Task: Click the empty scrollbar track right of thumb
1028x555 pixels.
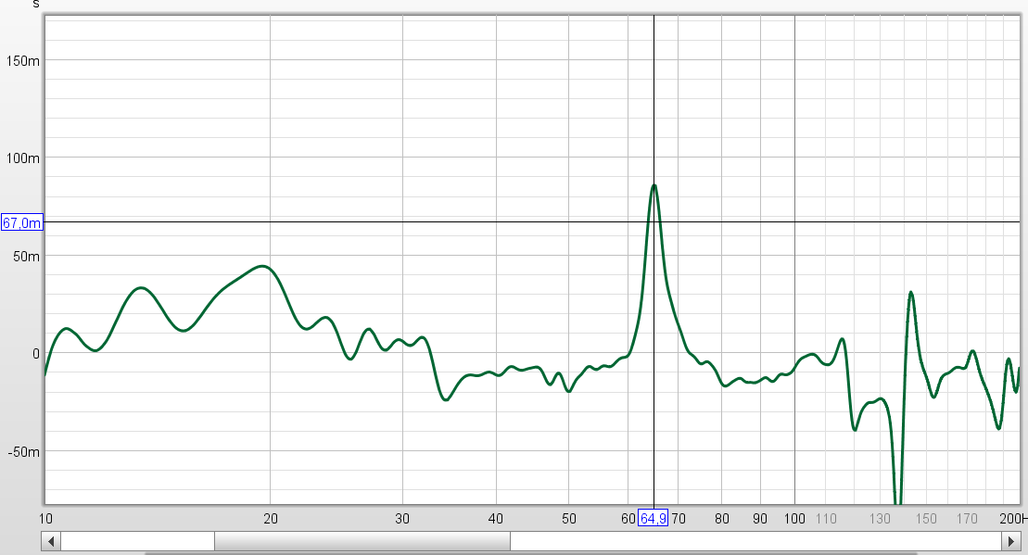Action: (755, 541)
